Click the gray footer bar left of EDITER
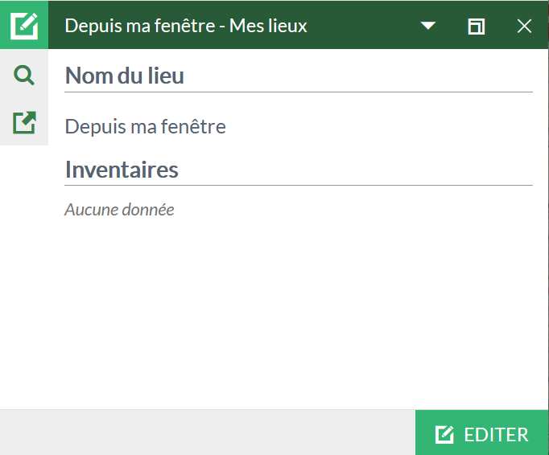549x455 pixels. click(208, 432)
